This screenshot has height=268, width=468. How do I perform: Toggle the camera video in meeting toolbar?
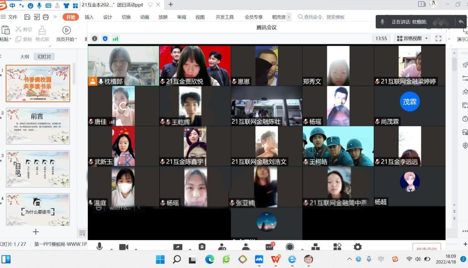tap(123, 247)
